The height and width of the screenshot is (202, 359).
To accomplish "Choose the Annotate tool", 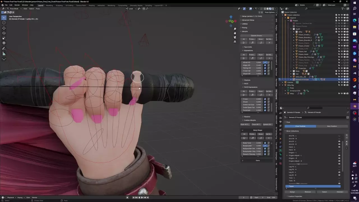I will (x=4, y=49).
